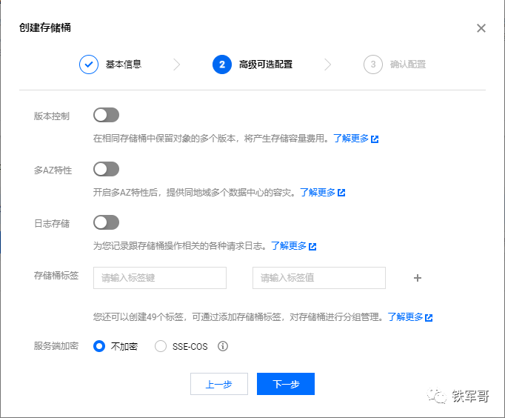
Task: Click the 版本控制 label
Action: 52,116
